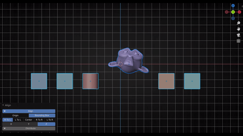
Task: Click the green Y axis gizmo ball
Action: (x=233, y=12)
